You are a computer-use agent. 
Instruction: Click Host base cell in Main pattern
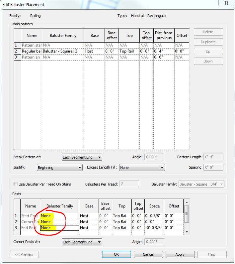point(94,51)
